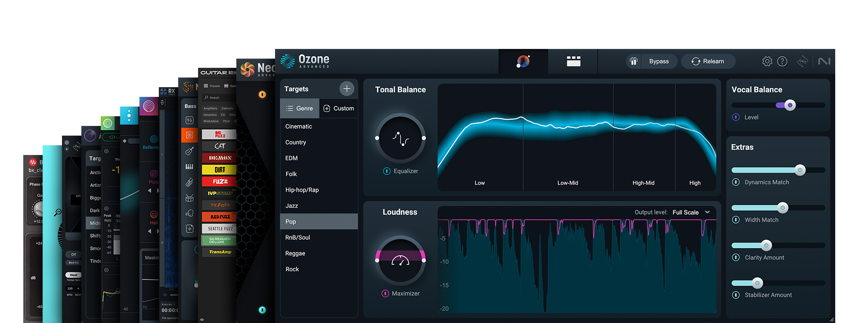Viewport: 858px width, 323px height.
Task: Open the Master Assistant view icon
Action: coord(523,62)
